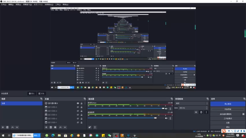Image resolution: width=246 pixels, height=138 pixels.
Task: Open advanced audio properties gears icon
Action: point(89,127)
